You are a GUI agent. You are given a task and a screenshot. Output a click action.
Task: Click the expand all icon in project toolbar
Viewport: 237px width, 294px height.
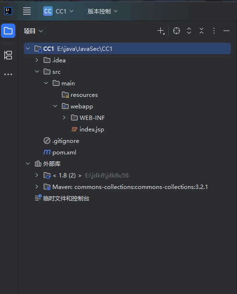coord(189,31)
